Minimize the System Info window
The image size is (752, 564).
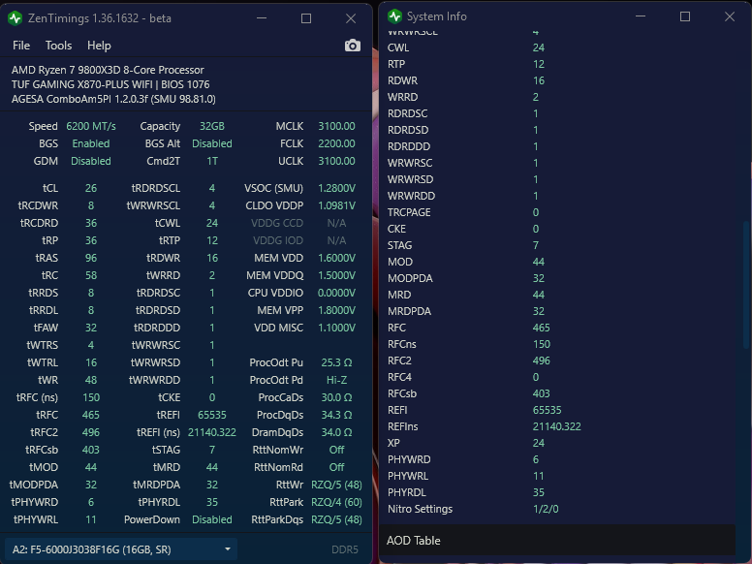click(641, 16)
